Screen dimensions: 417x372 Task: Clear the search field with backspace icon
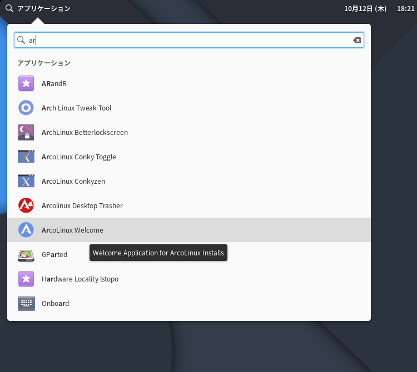coord(357,40)
